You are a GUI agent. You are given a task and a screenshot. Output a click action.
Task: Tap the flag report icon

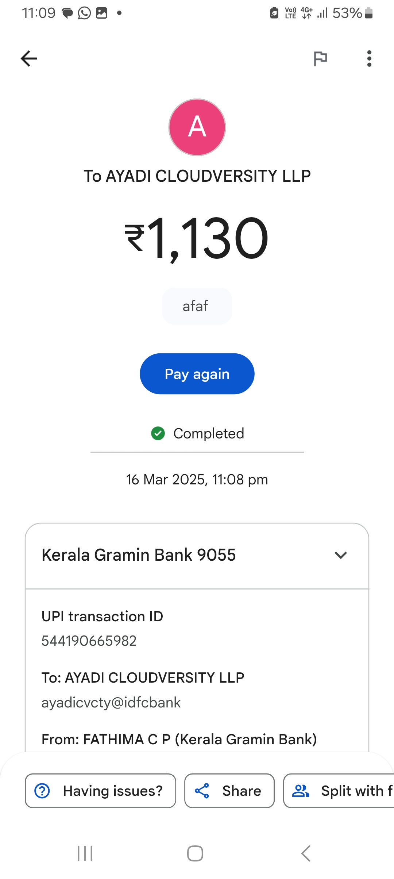[x=320, y=58]
